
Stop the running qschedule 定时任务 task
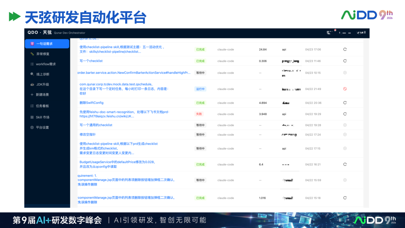[345, 89]
